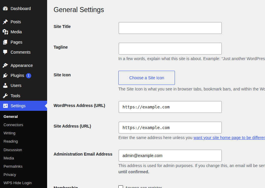Click the 'until confirmed.' bold text

pos(134,172)
